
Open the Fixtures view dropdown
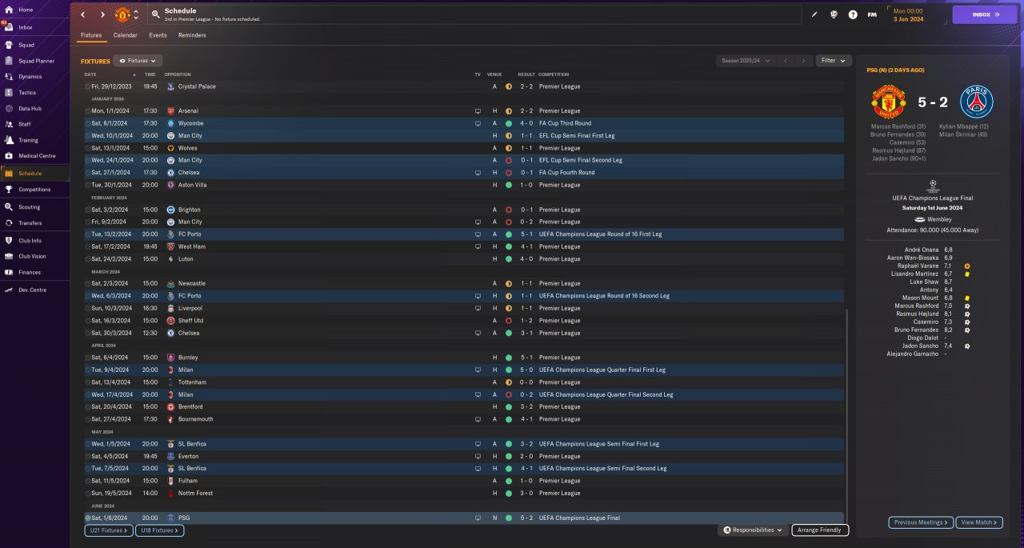pos(138,61)
